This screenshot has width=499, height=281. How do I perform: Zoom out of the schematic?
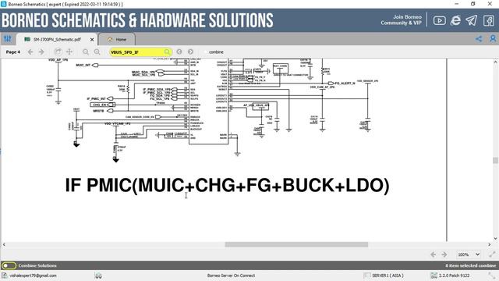(86, 52)
